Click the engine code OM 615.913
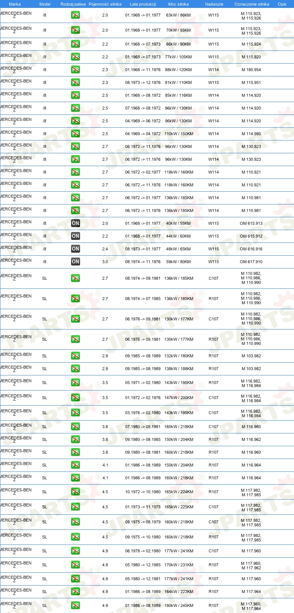 [251, 224]
